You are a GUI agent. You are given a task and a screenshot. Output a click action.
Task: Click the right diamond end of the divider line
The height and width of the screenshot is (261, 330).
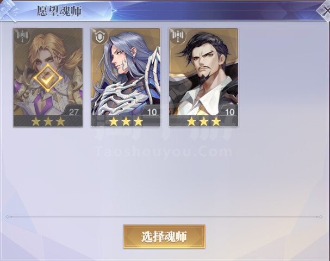click(320, 217)
